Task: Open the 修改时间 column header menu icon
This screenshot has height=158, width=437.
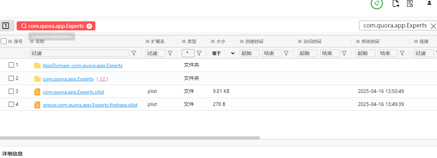Action: click(358, 42)
